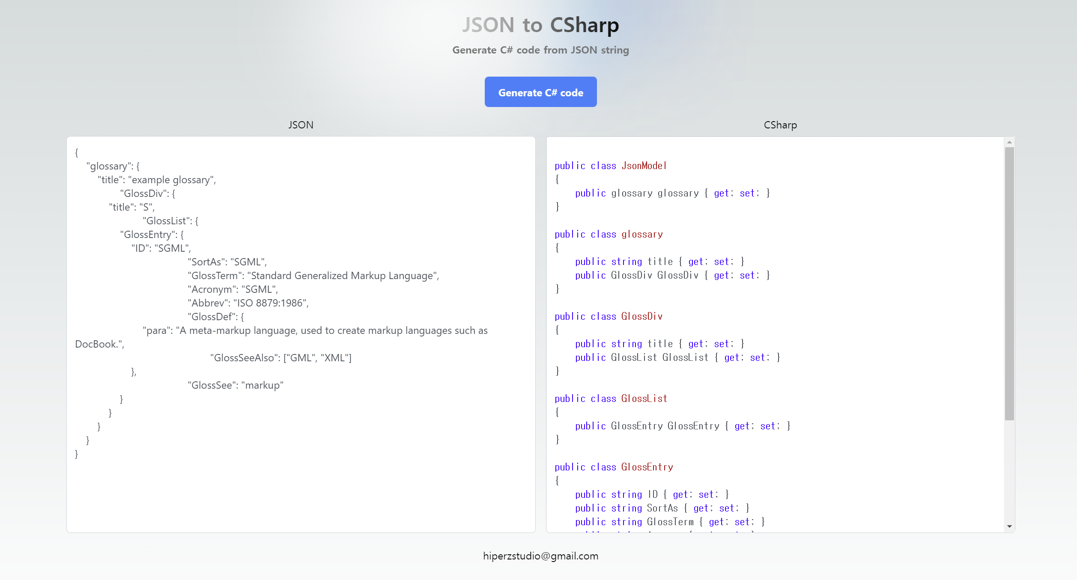Click the CSharp panel scroll-down arrow
Image resolution: width=1077 pixels, height=580 pixels.
pyautogui.click(x=1009, y=526)
